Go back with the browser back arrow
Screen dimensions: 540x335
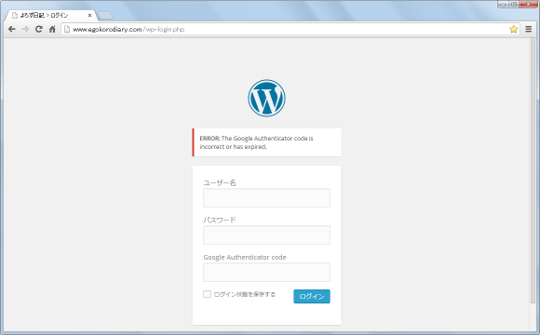click(x=12, y=29)
